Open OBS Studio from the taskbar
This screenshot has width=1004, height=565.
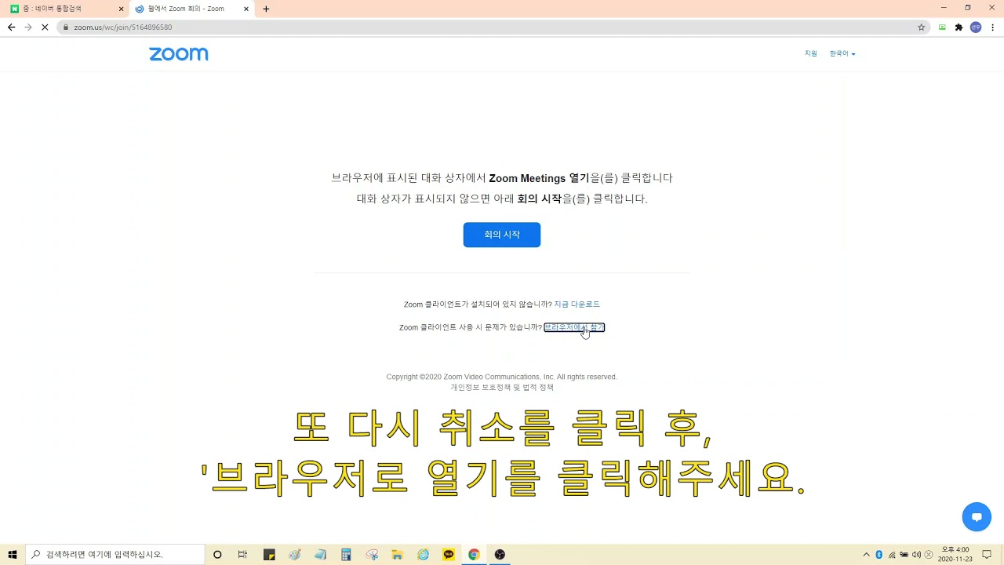coord(500,555)
